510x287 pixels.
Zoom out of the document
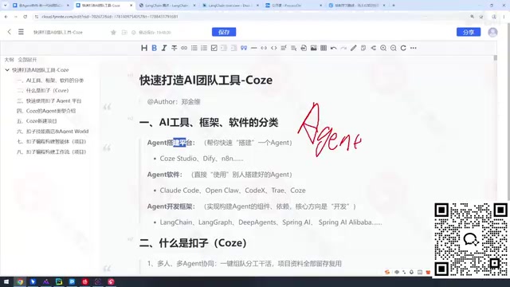[x=393, y=48]
